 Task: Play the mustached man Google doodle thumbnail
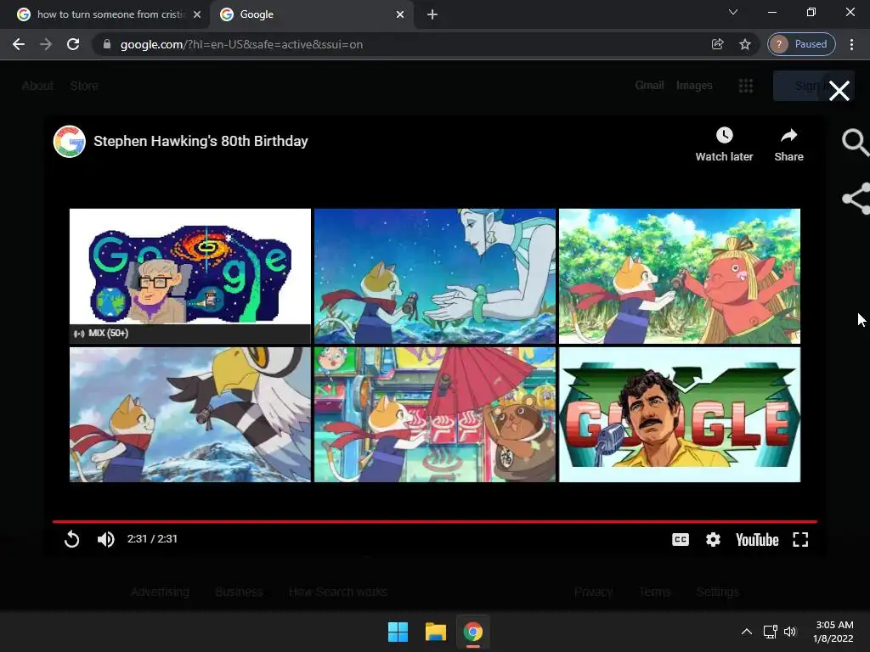(x=679, y=414)
